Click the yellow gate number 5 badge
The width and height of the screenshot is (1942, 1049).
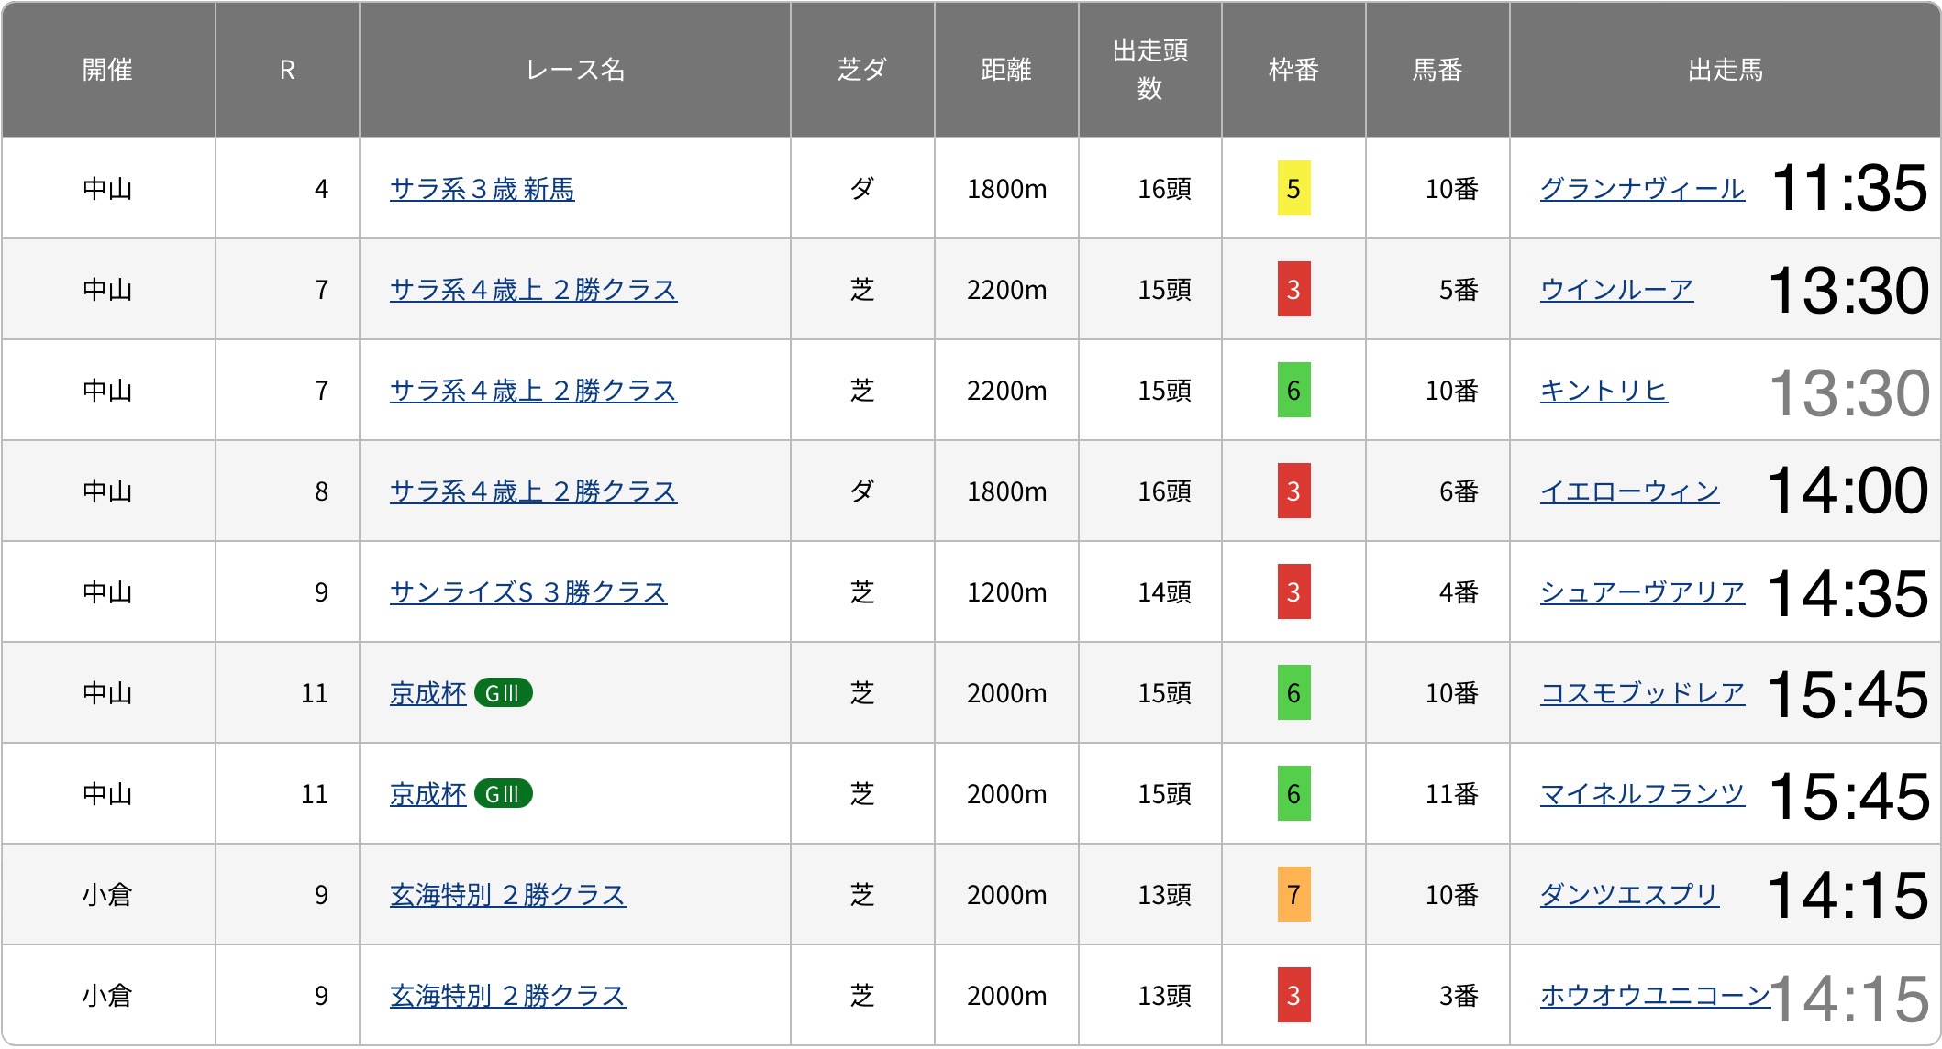(1293, 189)
